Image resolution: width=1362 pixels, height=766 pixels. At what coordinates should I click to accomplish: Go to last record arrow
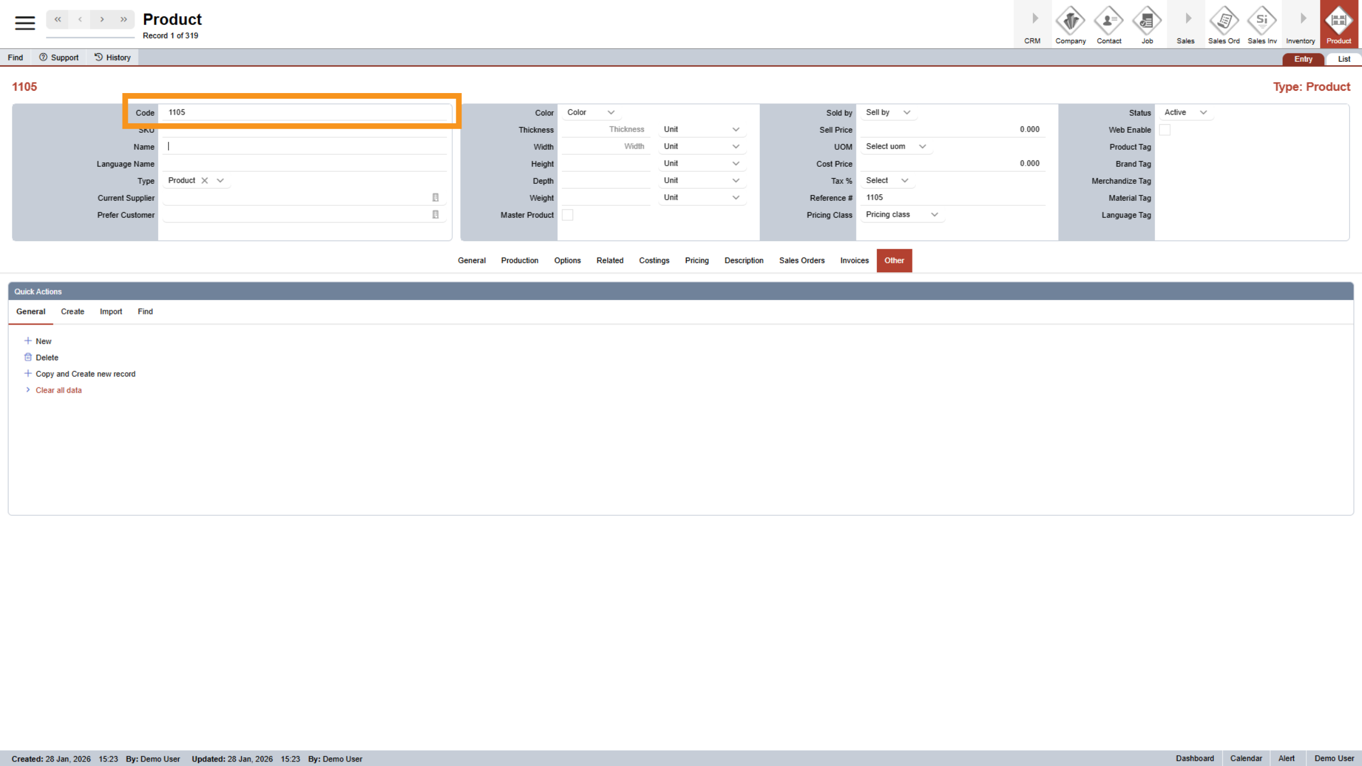(x=124, y=19)
